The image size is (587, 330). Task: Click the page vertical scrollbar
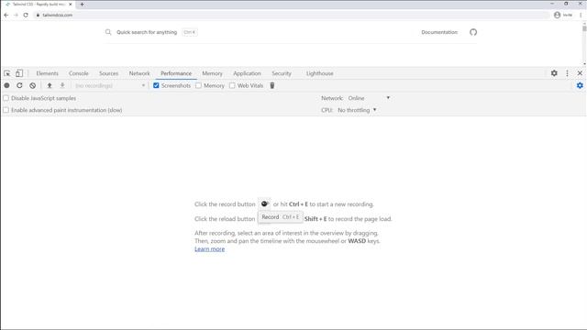(584, 44)
